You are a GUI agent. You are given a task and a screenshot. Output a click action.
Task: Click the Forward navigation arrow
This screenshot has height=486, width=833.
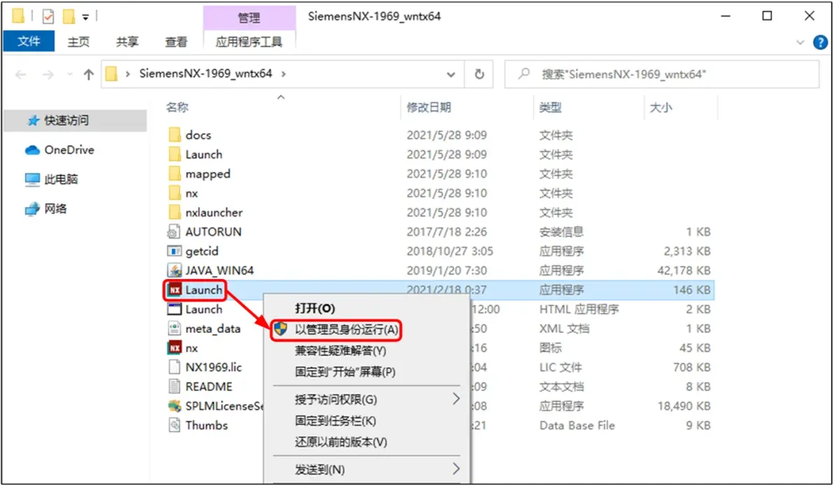pos(48,74)
